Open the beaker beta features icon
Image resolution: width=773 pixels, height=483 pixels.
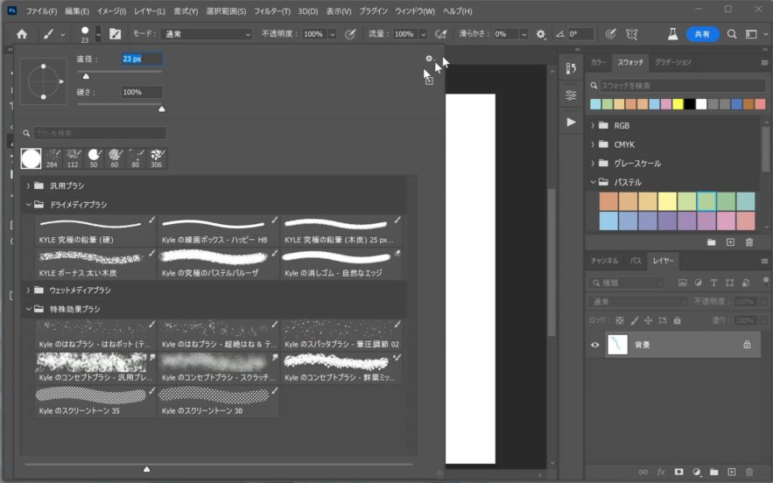coord(672,34)
